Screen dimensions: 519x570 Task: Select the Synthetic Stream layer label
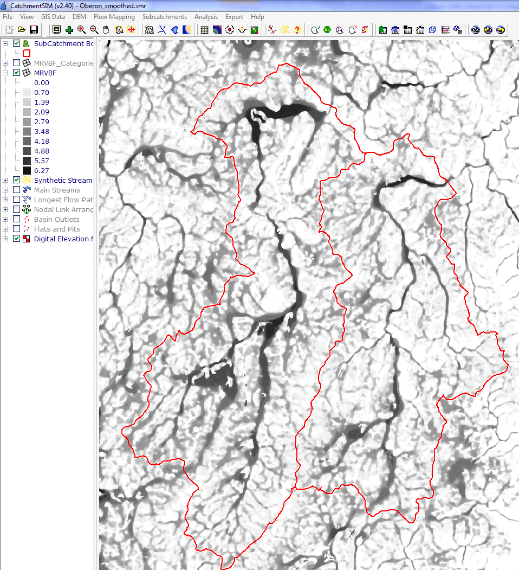coord(63,180)
